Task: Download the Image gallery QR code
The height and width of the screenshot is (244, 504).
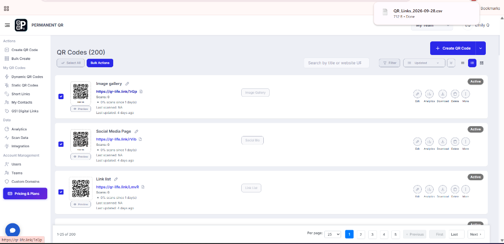Action: pos(442,94)
